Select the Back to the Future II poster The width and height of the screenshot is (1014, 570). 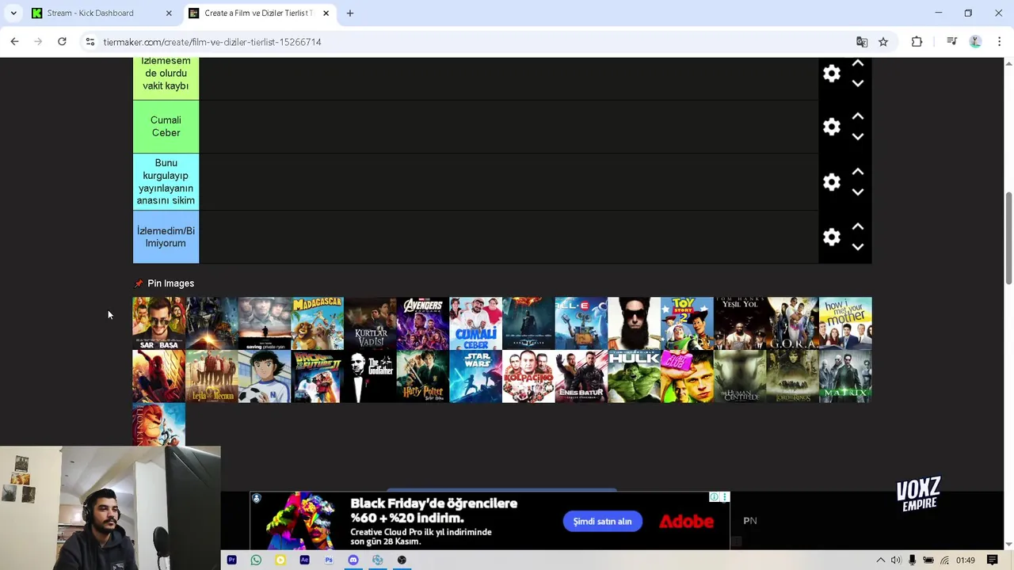pos(317,376)
